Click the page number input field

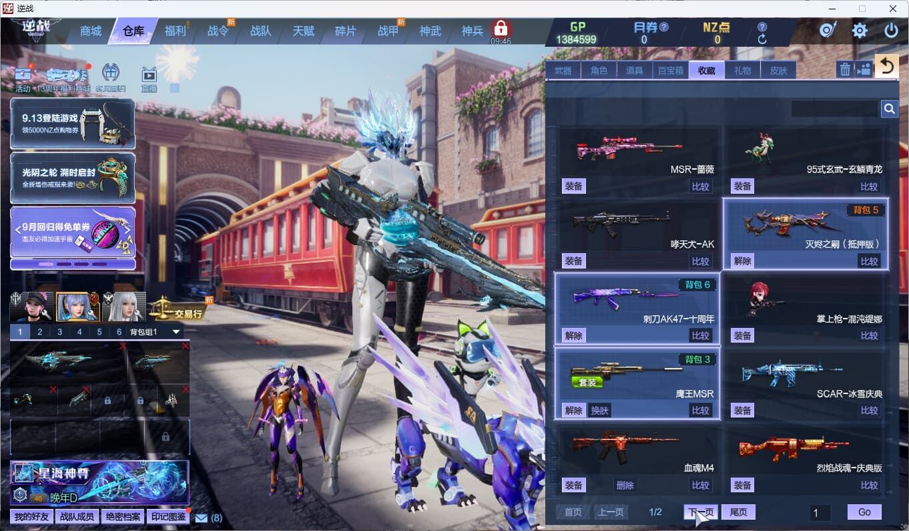820,512
